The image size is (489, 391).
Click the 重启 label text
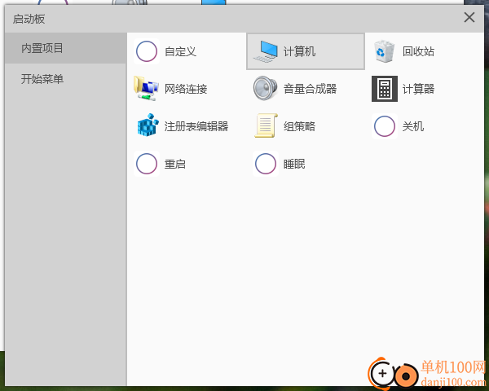(175, 164)
